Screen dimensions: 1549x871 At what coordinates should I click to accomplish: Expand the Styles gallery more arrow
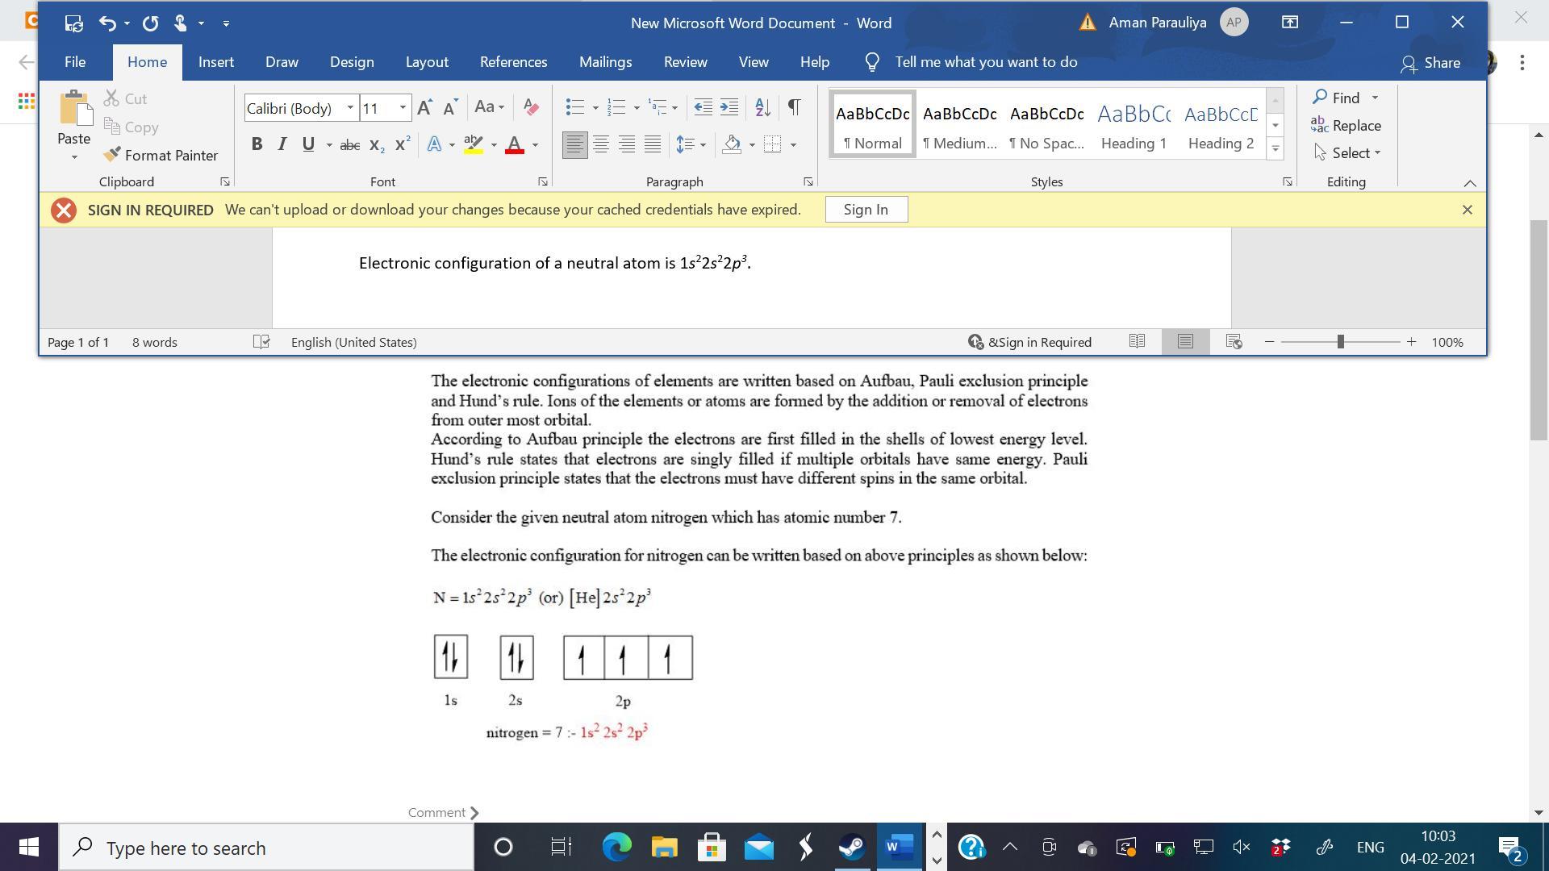tap(1276, 148)
